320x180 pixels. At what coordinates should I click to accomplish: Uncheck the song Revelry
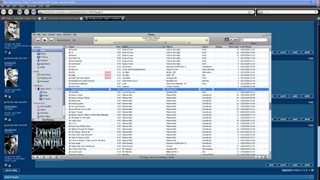coord(70,50)
